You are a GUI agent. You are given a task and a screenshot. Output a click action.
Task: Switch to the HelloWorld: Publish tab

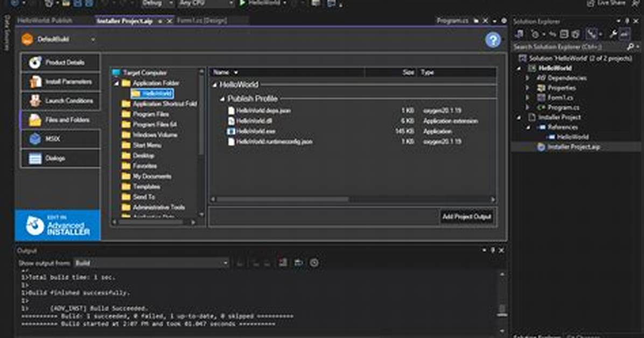(x=45, y=20)
